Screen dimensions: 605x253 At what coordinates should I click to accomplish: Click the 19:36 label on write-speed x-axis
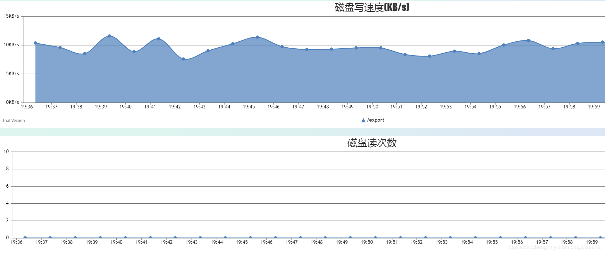coord(27,107)
